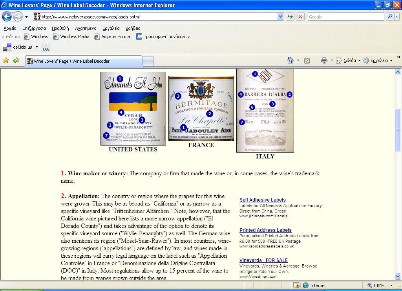The height and width of the screenshot is (291, 402).
Task: Click the Windows Media links bar shortcut
Action: pos(71,36)
